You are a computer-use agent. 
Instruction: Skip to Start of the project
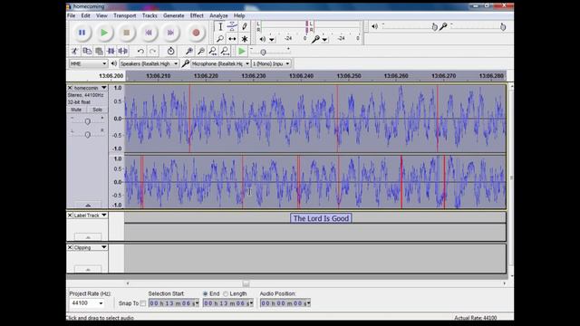(149, 33)
